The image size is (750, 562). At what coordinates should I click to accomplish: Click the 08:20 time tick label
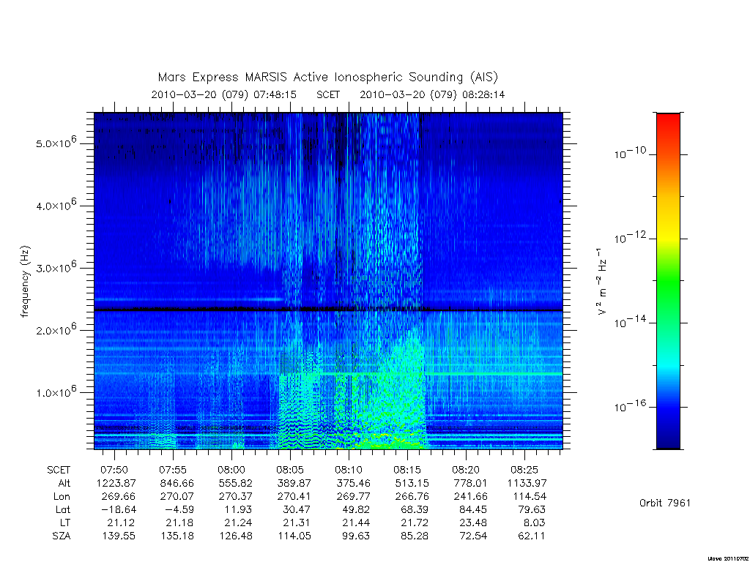coord(466,470)
